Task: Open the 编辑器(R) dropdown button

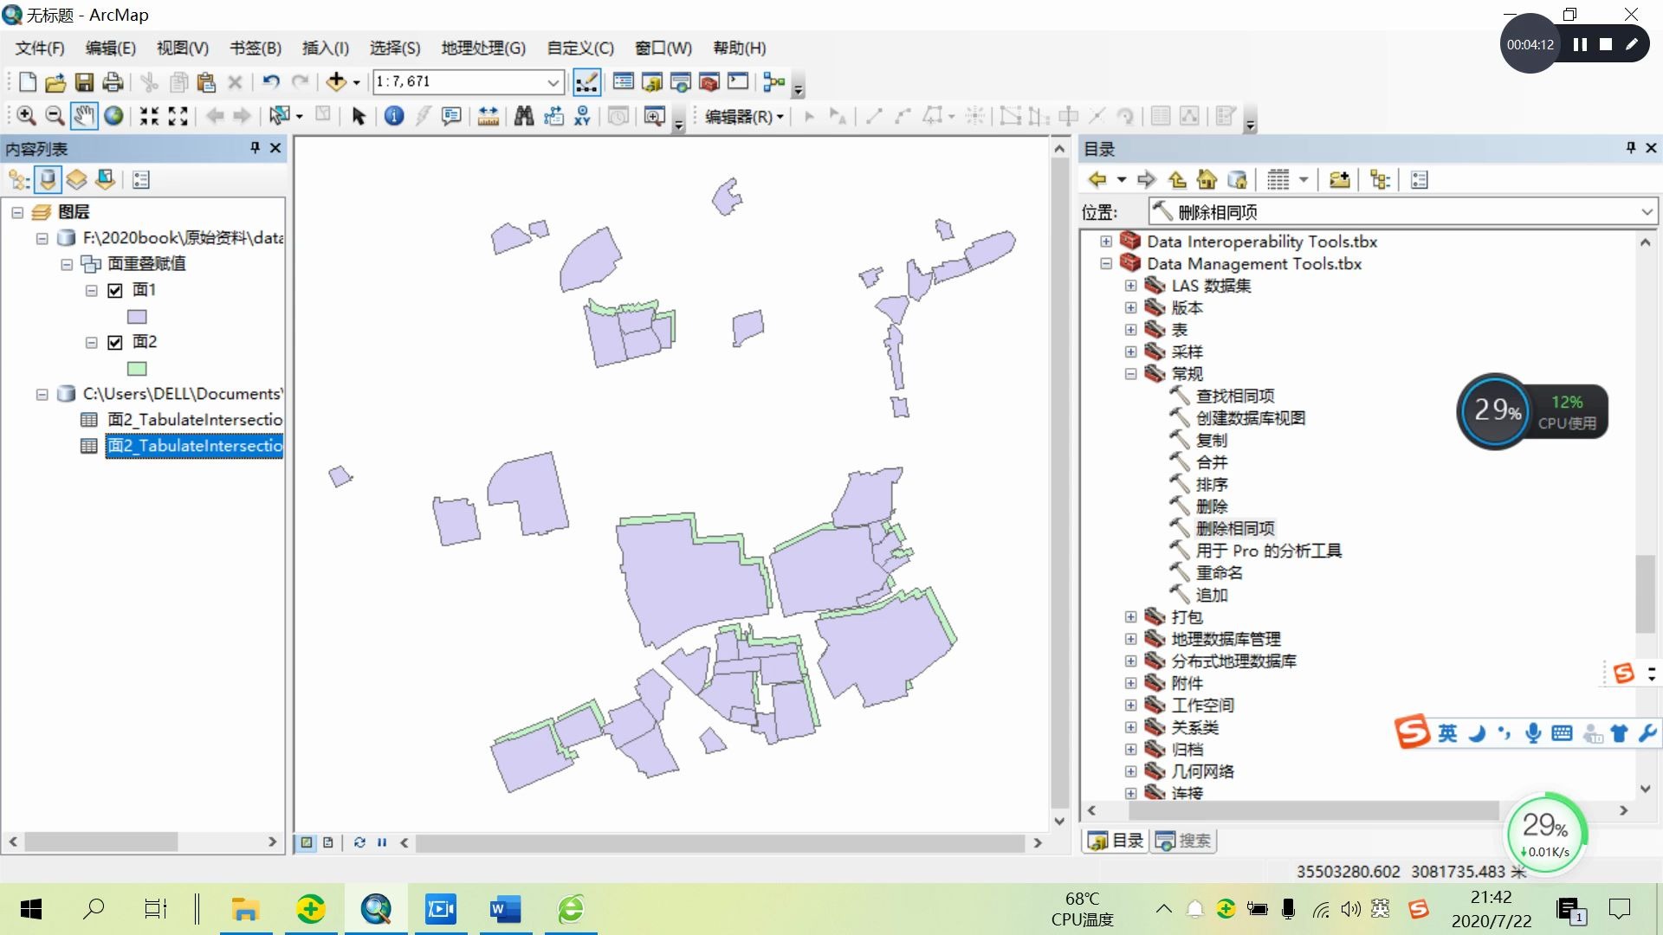Action: (744, 117)
